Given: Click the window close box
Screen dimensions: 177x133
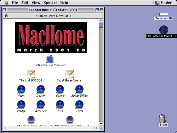Looking at the screenshot, I should click(4, 10).
